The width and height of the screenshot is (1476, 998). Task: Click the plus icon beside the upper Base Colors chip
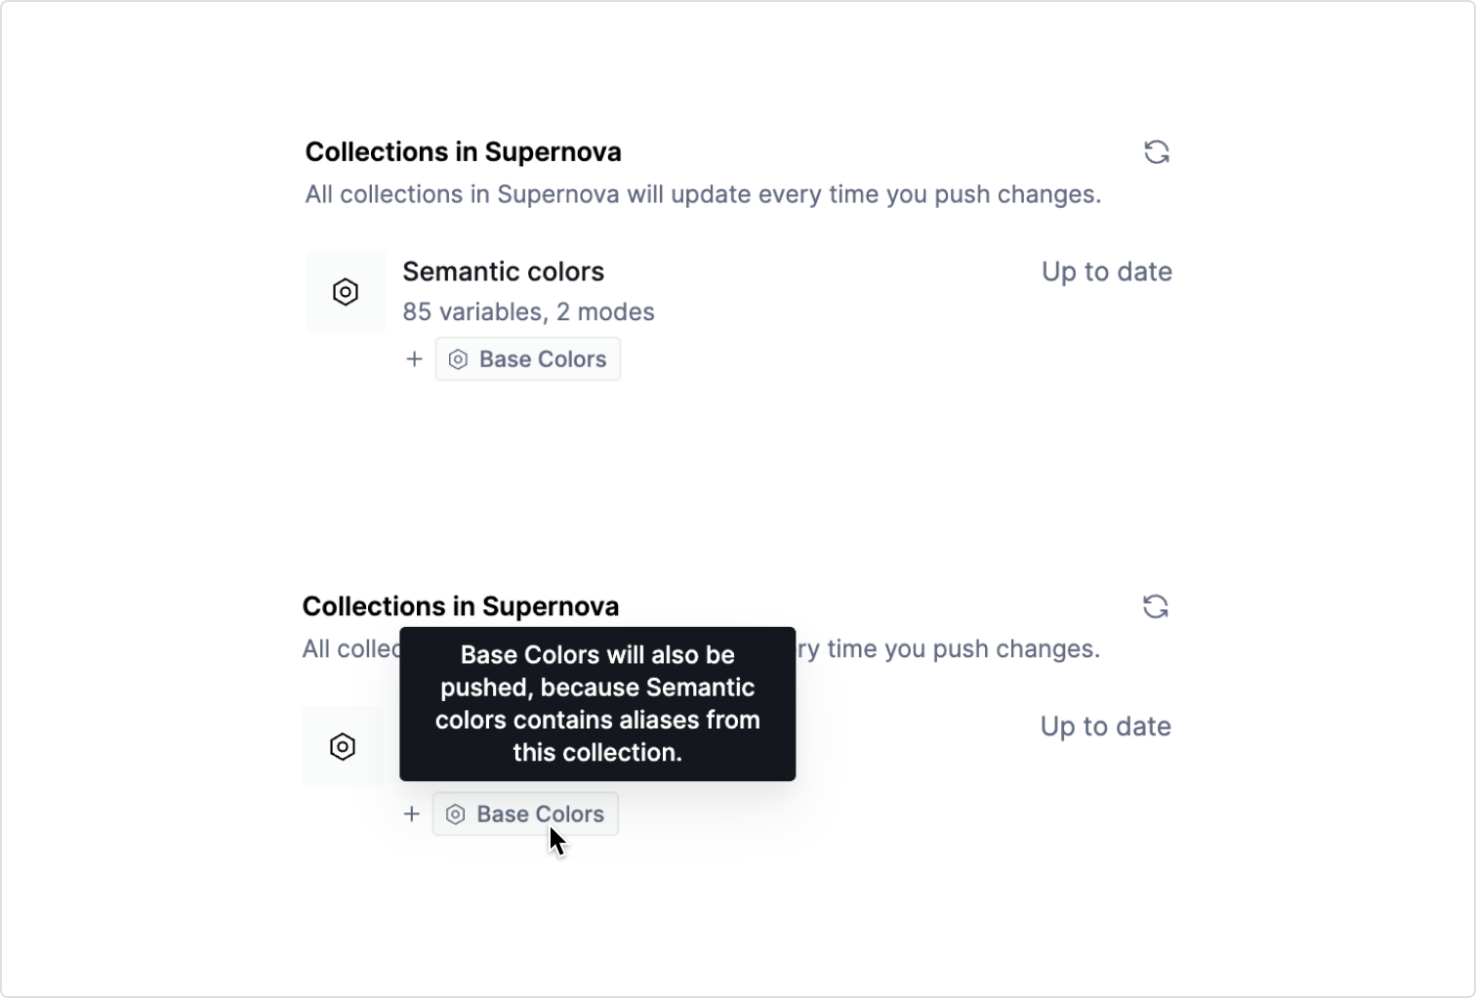pyautogui.click(x=414, y=359)
